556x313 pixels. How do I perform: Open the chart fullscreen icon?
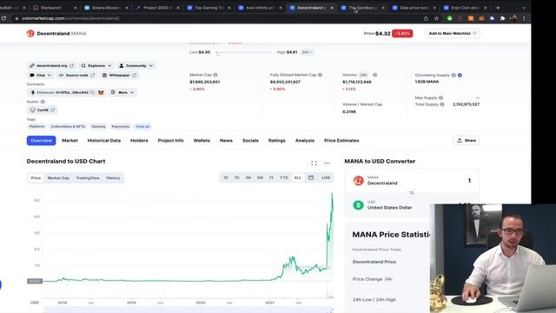pos(314,163)
